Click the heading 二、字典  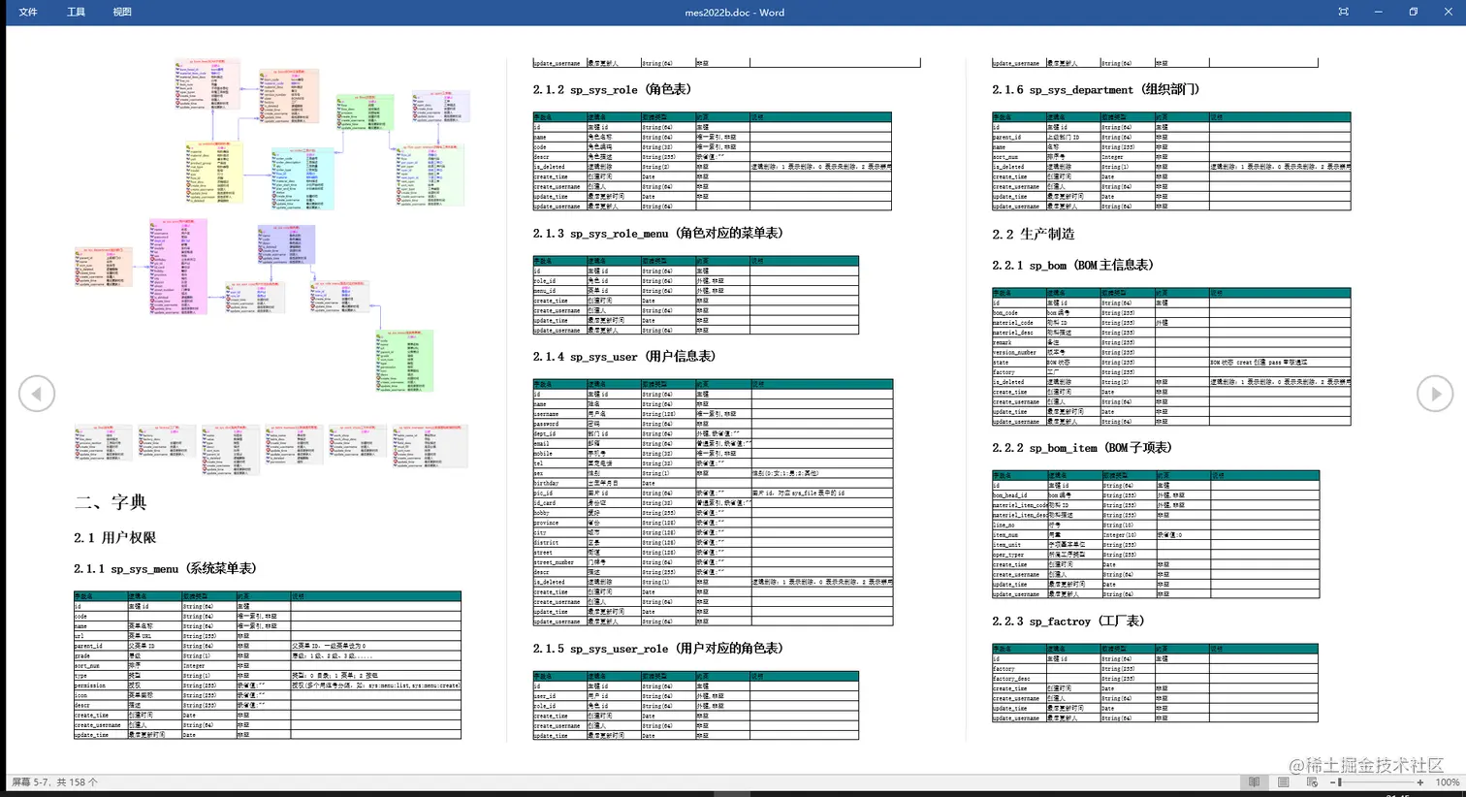[111, 502]
